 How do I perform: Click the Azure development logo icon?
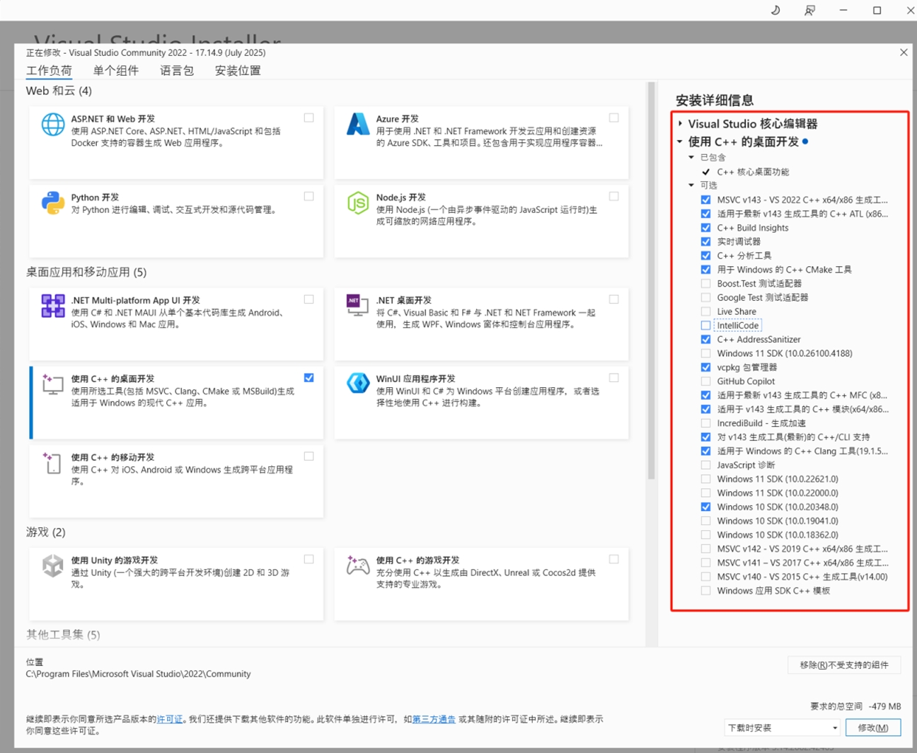358,125
